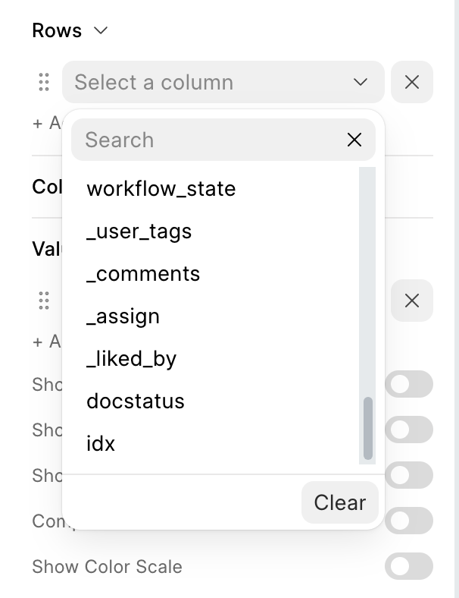
Task: Clear the search field with X icon
Action: (x=354, y=140)
